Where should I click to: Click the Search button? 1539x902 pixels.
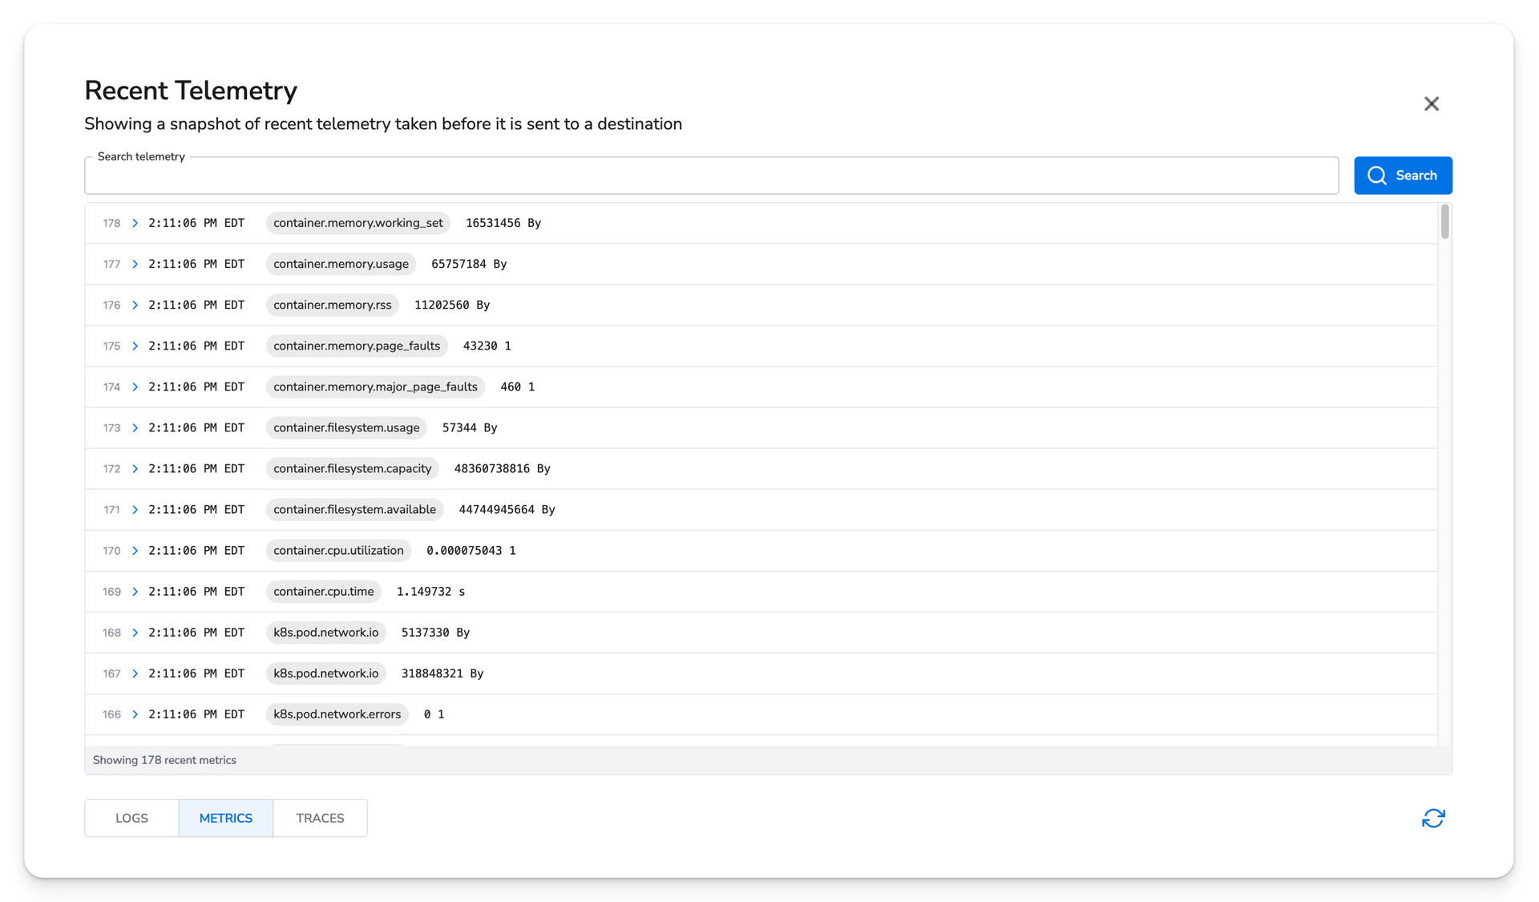[x=1402, y=175]
